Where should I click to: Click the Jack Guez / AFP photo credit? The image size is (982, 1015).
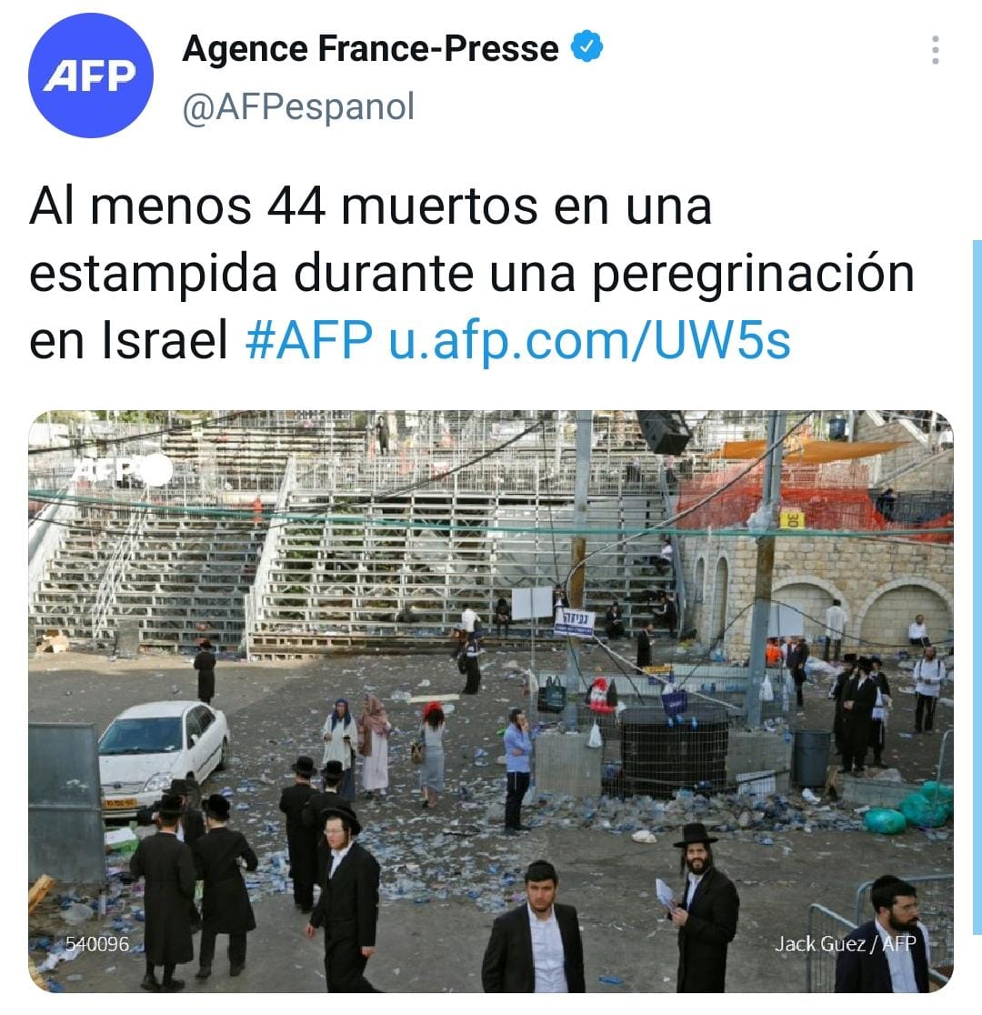845,943
